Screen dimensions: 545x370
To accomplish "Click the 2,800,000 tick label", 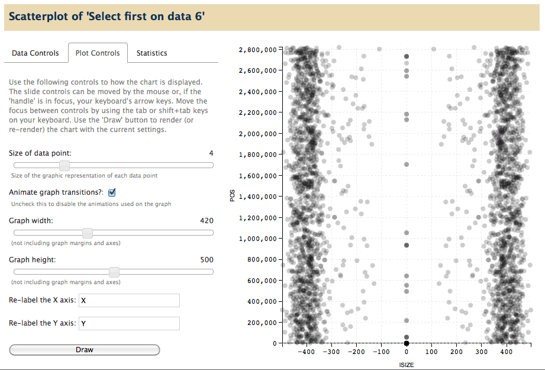I will pyautogui.click(x=257, y=49).
